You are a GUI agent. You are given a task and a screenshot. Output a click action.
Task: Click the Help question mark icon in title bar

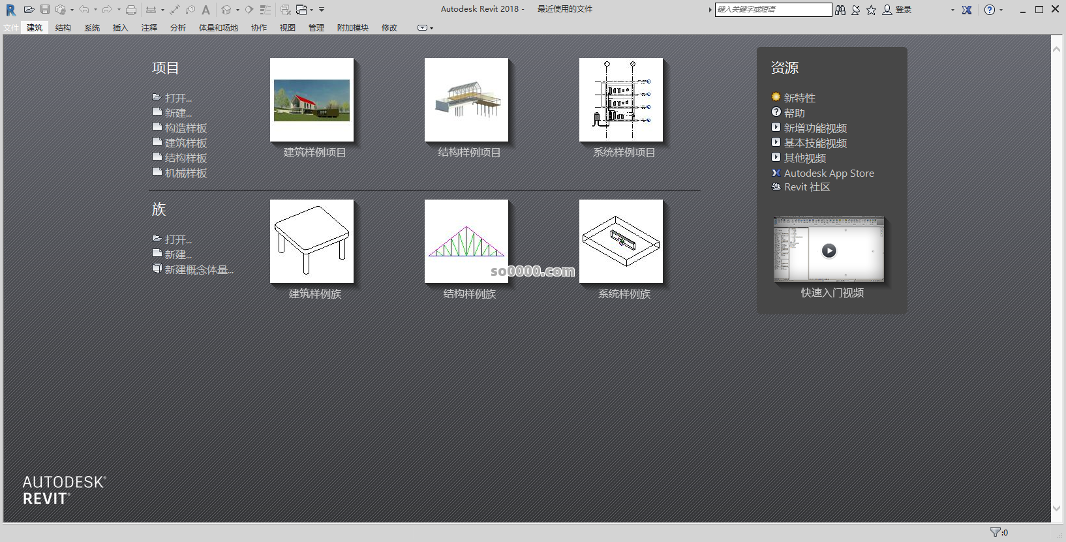click(x=990, y=10)
